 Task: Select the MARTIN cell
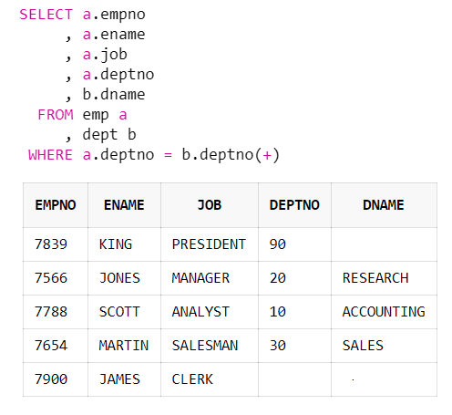point(124,346)
